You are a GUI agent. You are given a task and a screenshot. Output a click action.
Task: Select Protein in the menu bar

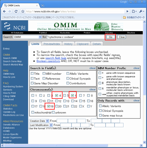pyautogui.click(x=87, y=33)
